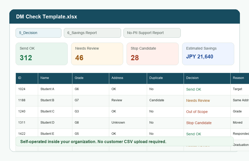
Task: Click Needs Review decision for Student B
Action: pos(198,100)
